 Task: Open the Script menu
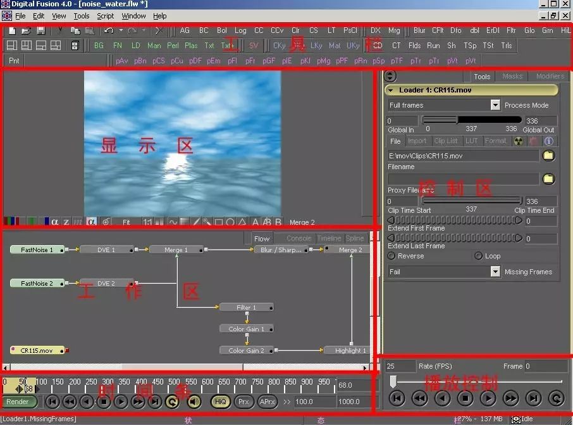(105, 16)
